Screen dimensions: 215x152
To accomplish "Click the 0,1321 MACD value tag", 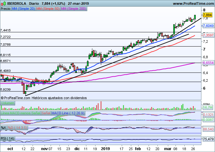I will tap(208, 115).
